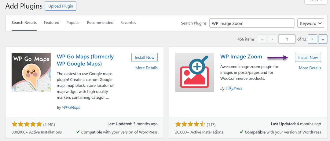Click the star rating for WP Image Zoom
Screen dimensions: 330x141
[x=190, y=124]
